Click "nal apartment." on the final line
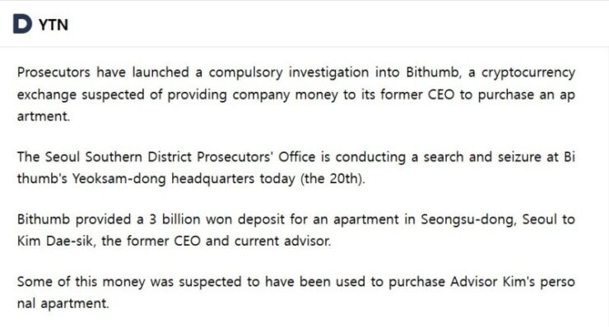This screenshot has width=609, height=327. [63, 304]
